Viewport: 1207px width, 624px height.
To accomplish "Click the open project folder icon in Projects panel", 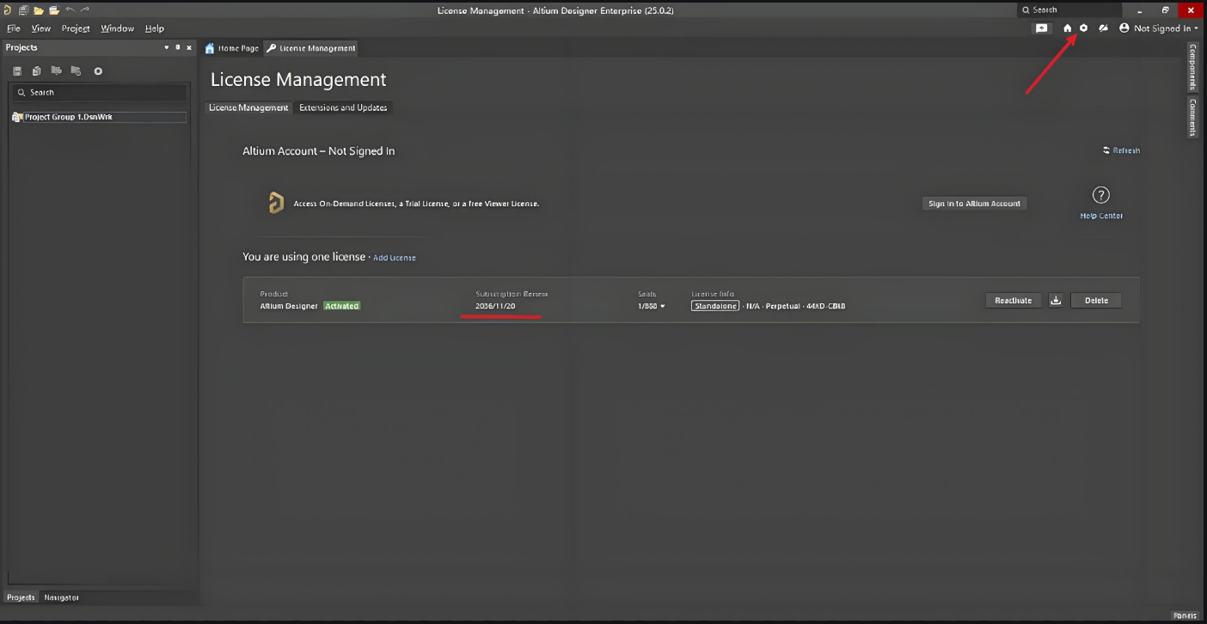I will [56, 70].
